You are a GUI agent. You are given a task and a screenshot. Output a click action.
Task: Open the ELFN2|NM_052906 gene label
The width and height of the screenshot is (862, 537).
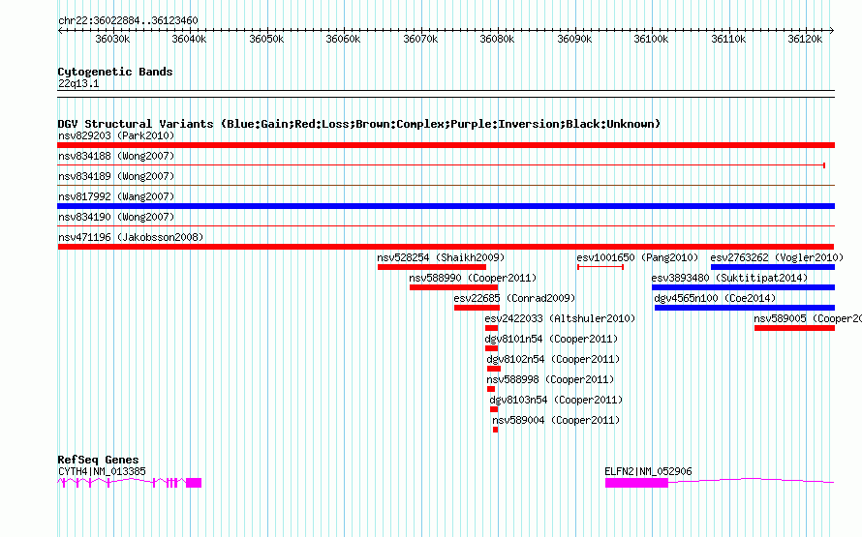tap(648, 471)
